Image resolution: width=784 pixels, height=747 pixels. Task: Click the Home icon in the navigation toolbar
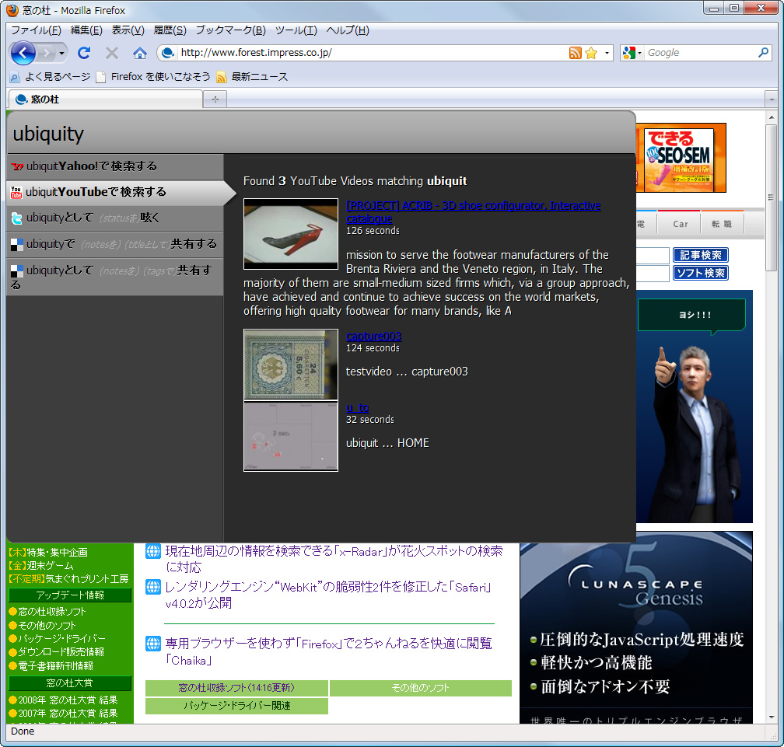click(x=139, y=54)
